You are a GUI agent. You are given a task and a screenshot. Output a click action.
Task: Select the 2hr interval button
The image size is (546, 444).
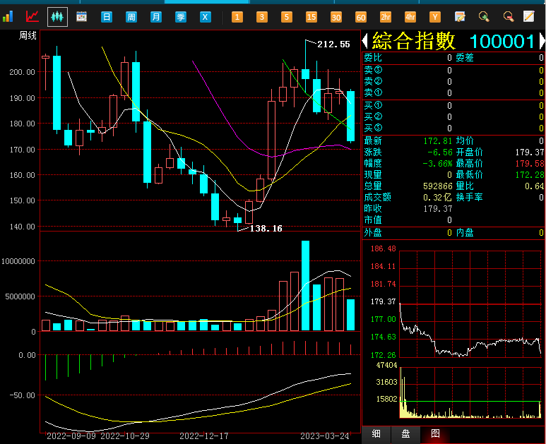386,16
